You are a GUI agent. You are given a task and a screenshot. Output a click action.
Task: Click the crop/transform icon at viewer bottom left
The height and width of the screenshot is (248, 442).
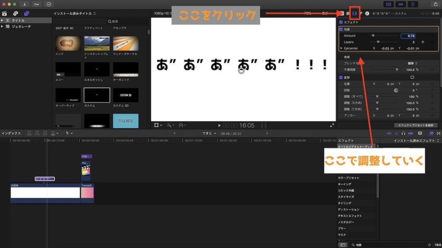point(157,125)
